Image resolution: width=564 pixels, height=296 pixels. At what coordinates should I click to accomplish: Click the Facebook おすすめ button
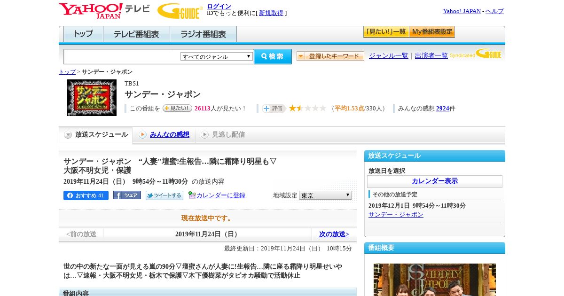86,195
